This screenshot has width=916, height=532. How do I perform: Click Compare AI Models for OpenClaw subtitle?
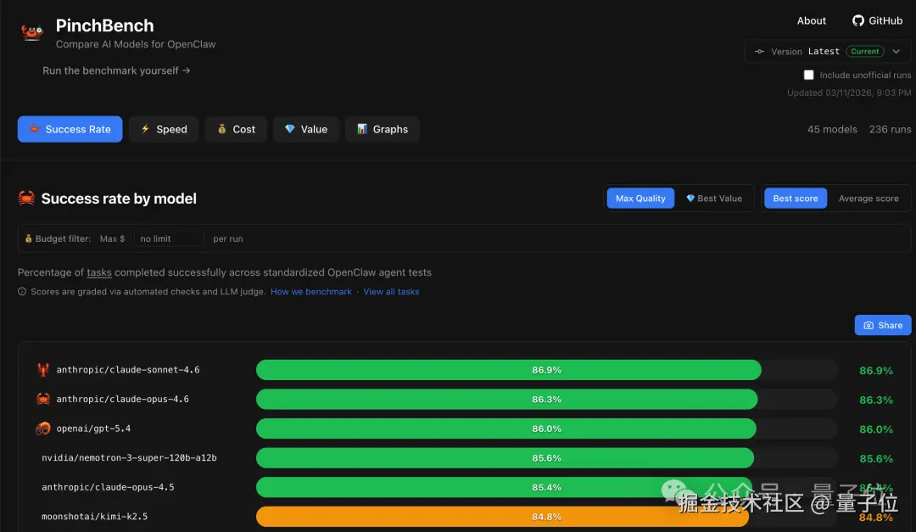tap(136, 44)
